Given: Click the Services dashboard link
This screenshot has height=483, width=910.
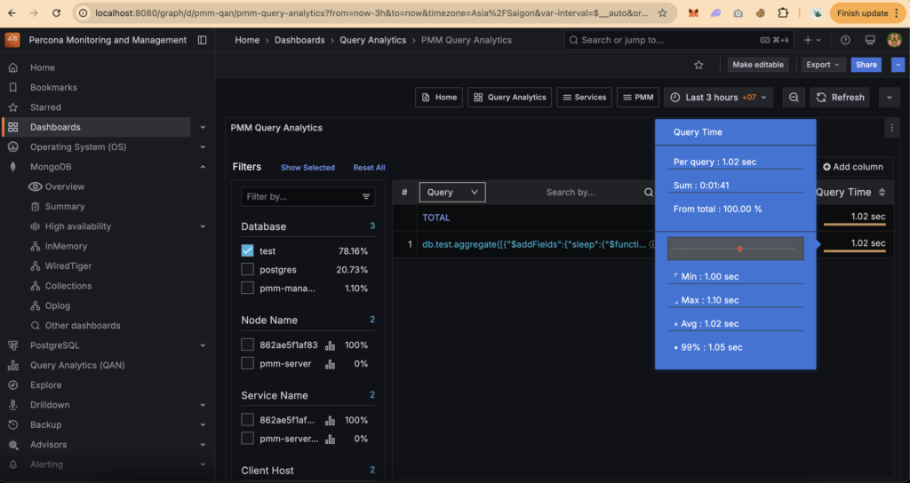Looking at the screenshot, I should tap(585, 98).
